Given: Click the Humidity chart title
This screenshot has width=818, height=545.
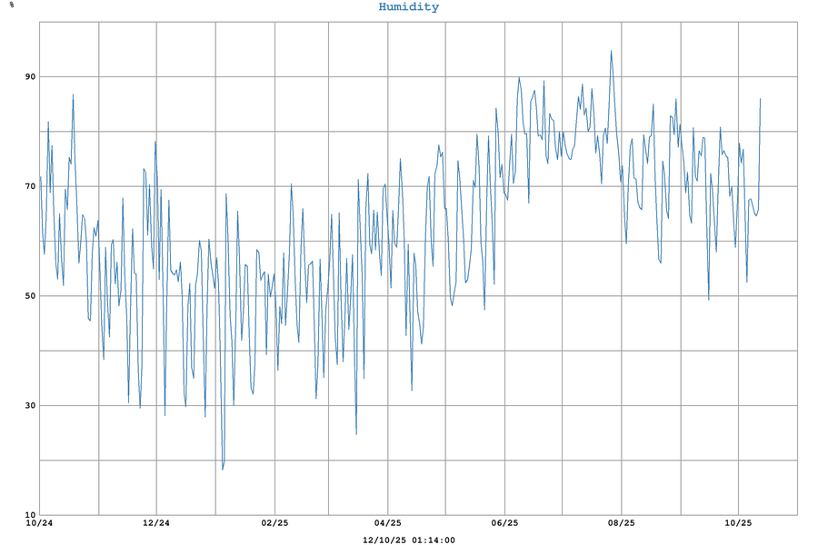Looking at the screenshot, I should pyautogui.click(x=408, y=7).
